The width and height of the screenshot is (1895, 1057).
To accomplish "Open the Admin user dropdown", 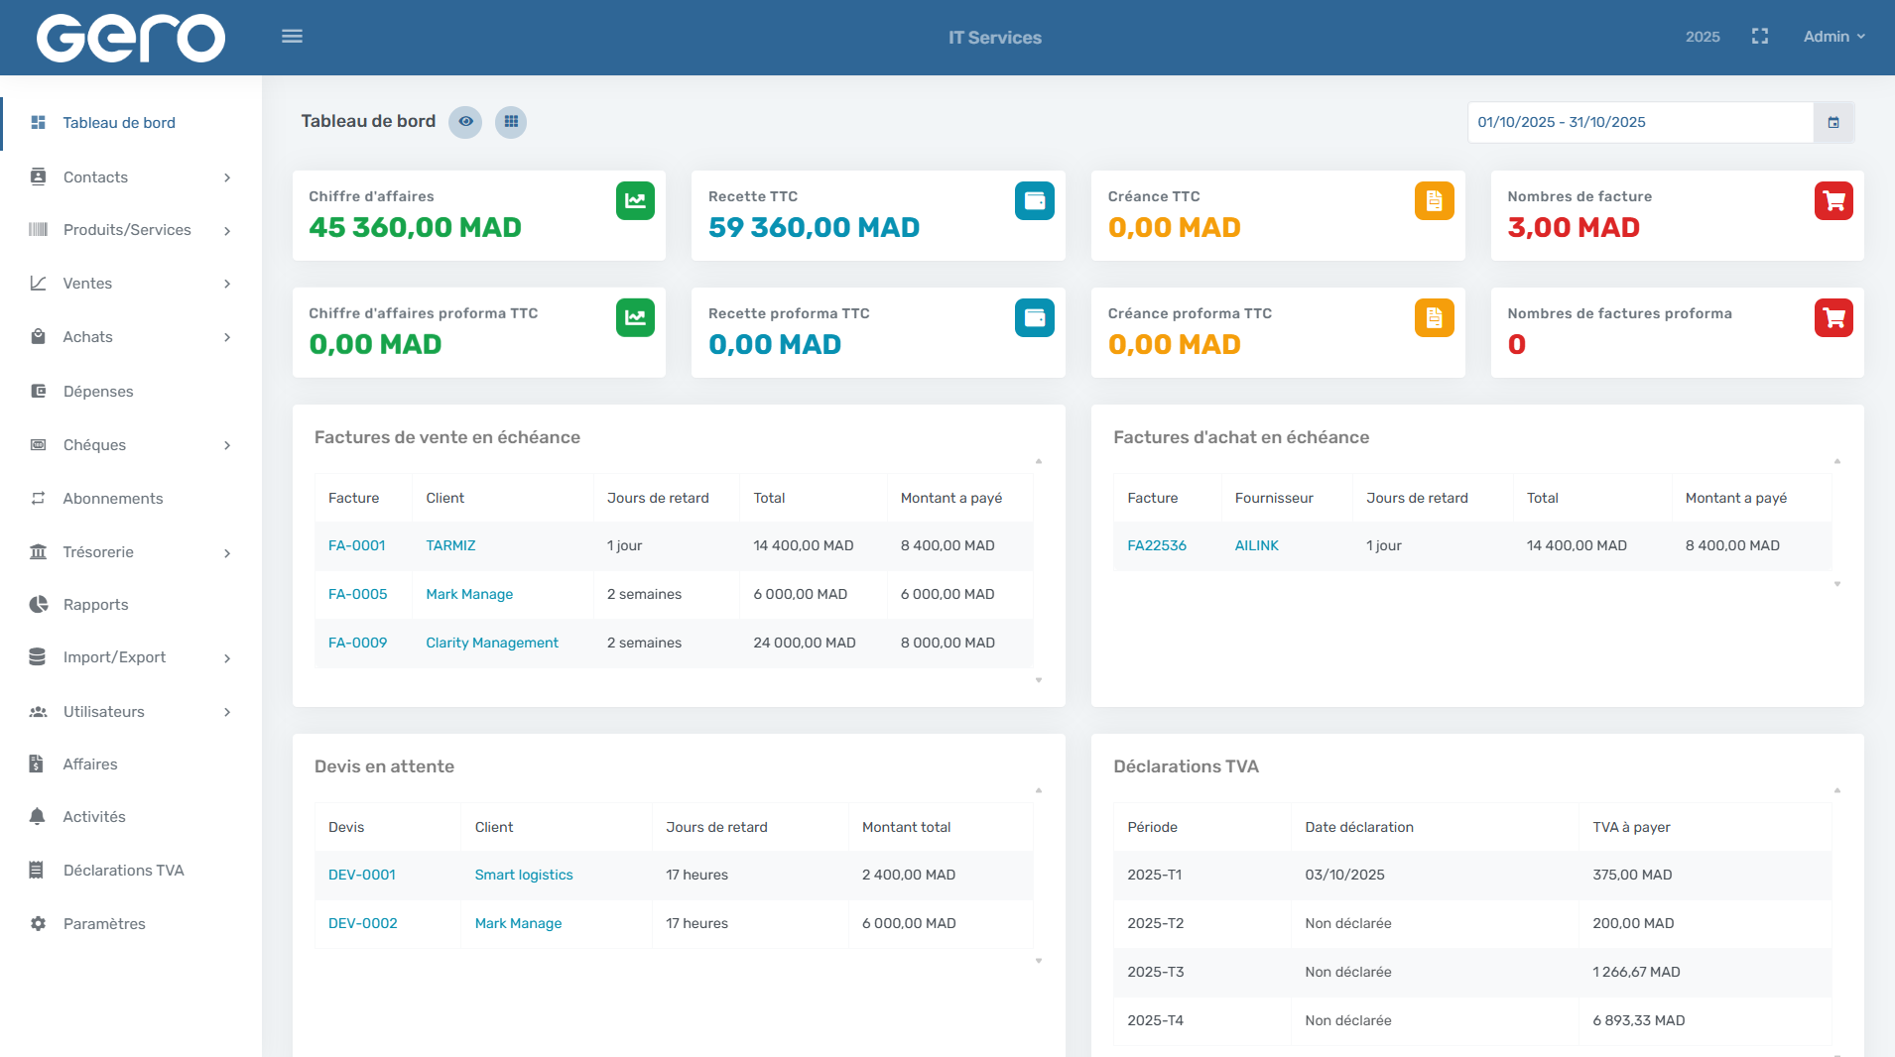I will tap(1833, 37).
